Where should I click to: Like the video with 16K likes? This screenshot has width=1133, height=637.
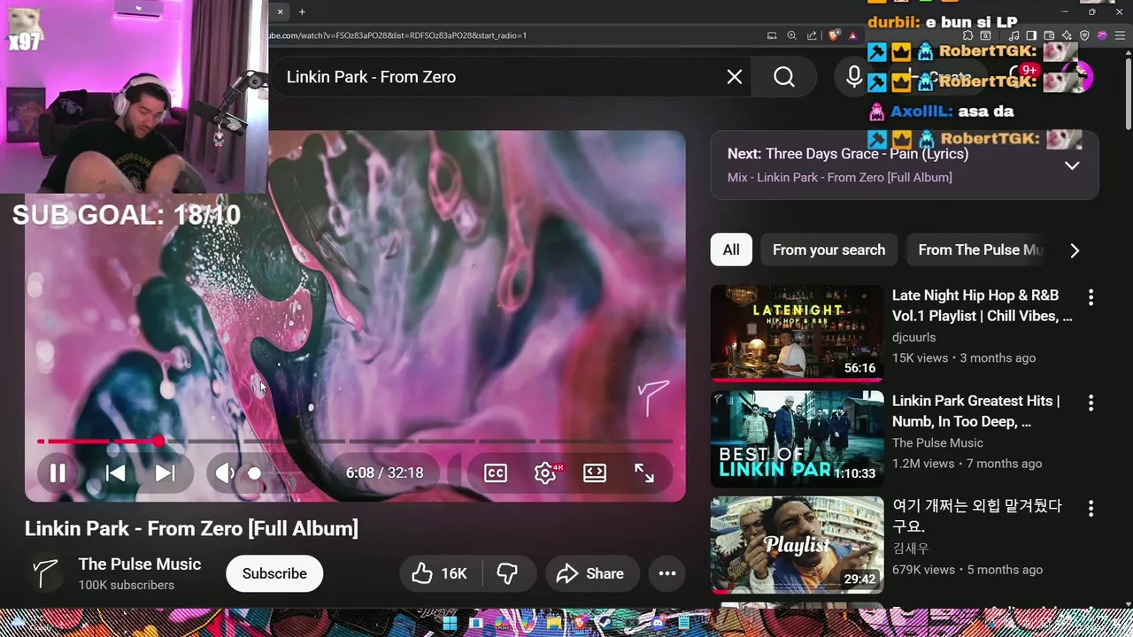tap(439, 573)
